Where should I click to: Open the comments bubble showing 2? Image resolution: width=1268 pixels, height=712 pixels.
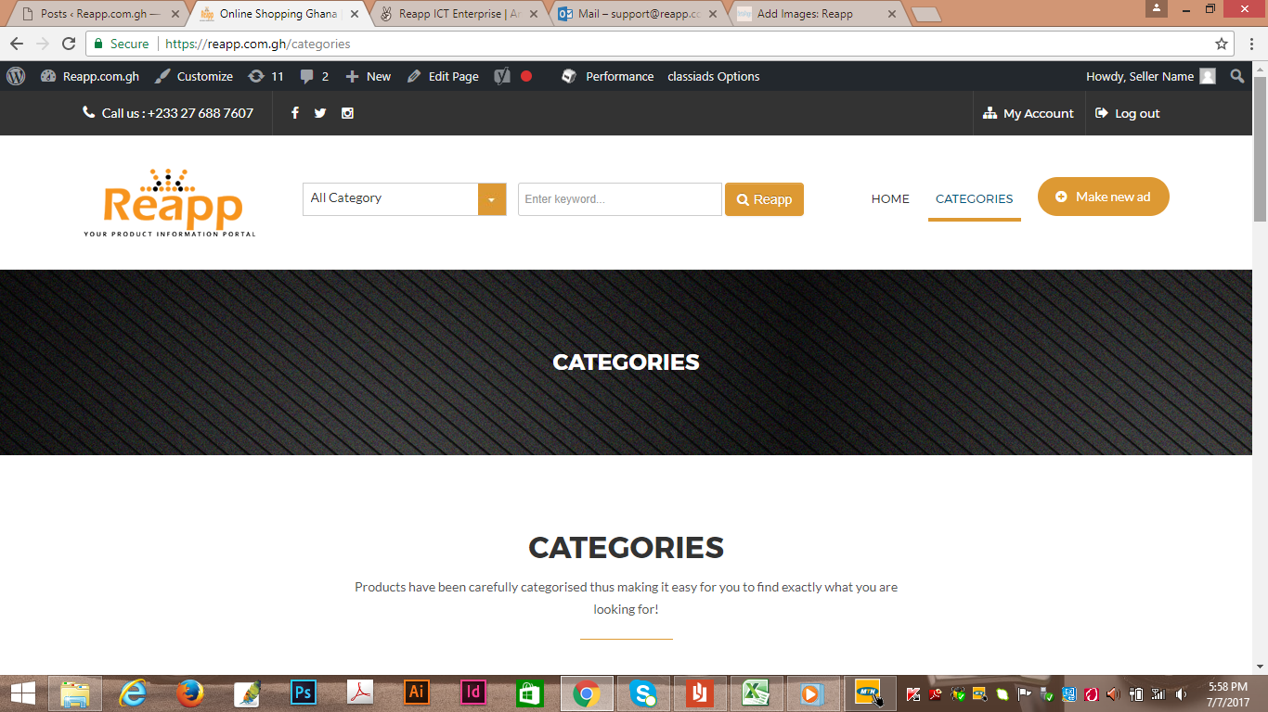point(315,76)
